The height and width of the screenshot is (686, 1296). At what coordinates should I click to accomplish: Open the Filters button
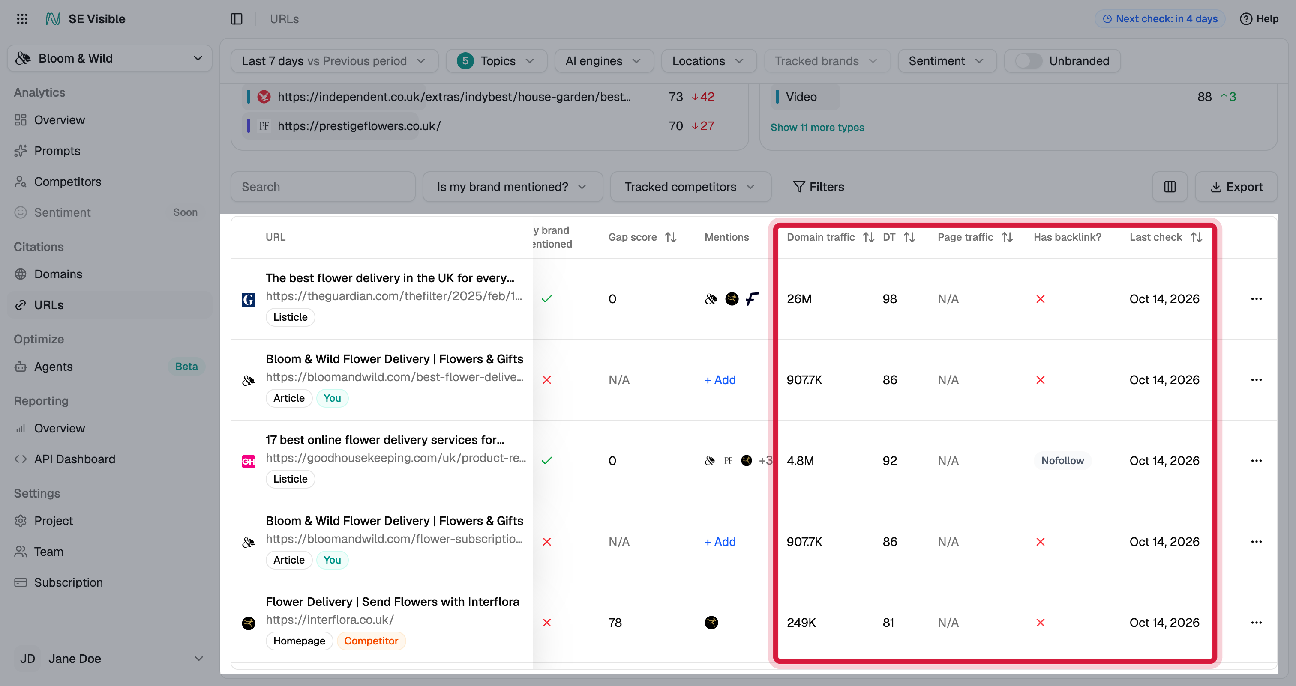(x=818, y=187)
